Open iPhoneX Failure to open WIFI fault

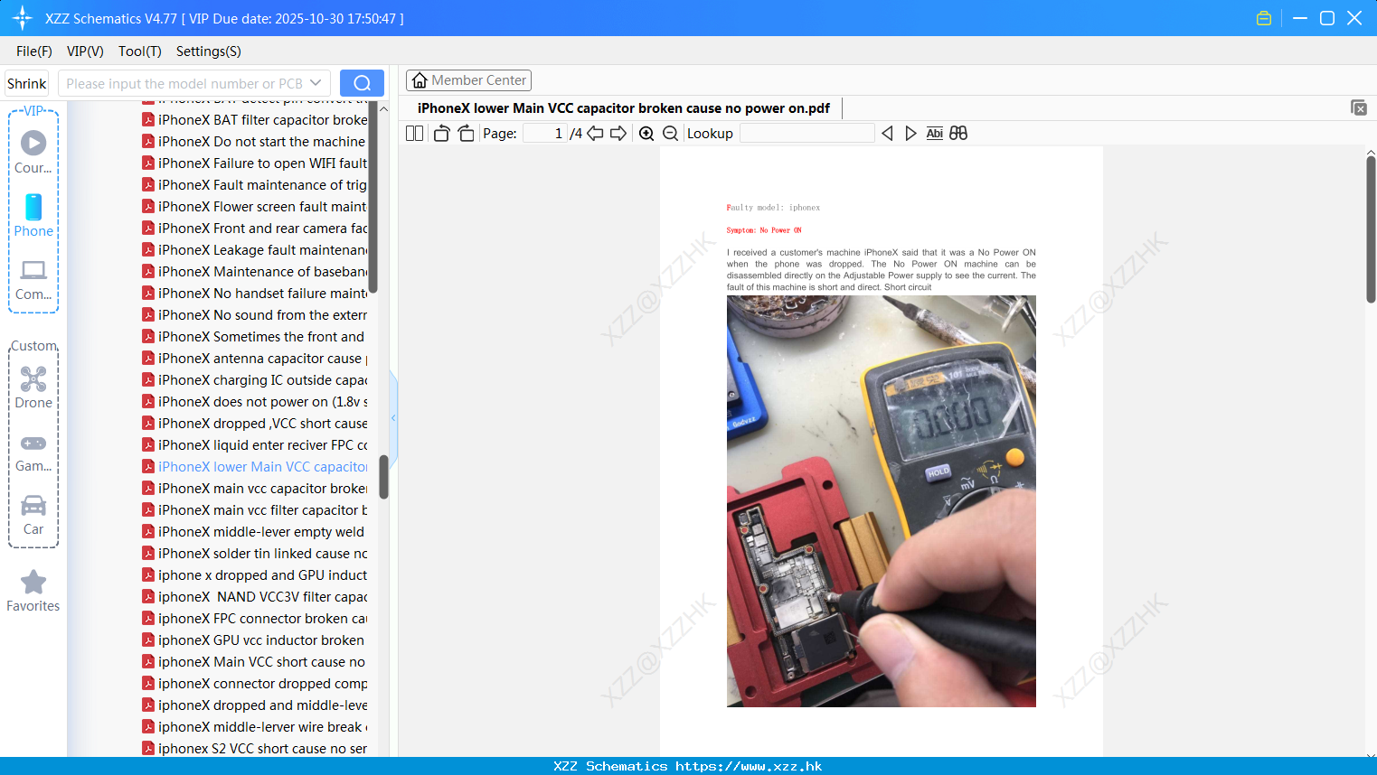255,163
